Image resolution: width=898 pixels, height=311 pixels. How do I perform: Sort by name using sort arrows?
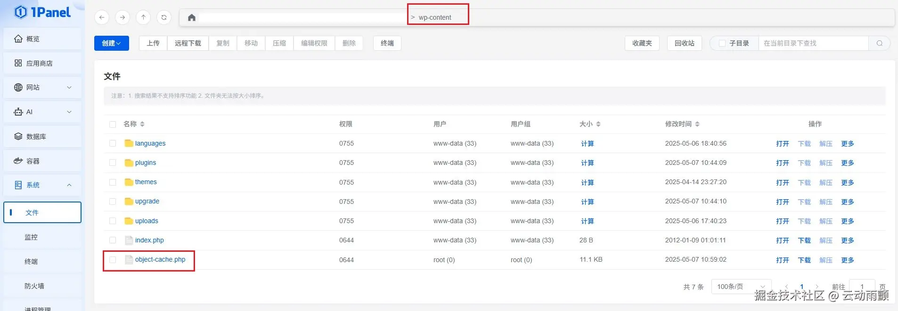pyautogui.click(x=142, y=124)
